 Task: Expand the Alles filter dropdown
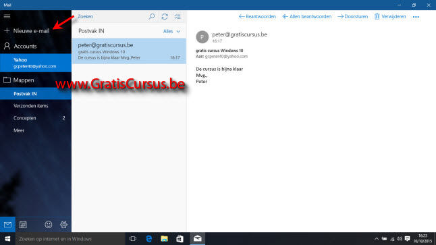171,32
